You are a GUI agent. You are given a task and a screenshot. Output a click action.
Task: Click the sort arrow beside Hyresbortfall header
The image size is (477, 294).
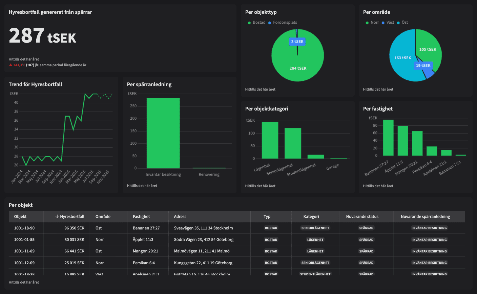57,217
